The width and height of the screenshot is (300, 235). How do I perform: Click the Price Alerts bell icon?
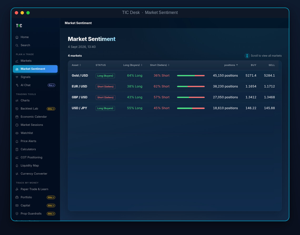tap(17, 141)
